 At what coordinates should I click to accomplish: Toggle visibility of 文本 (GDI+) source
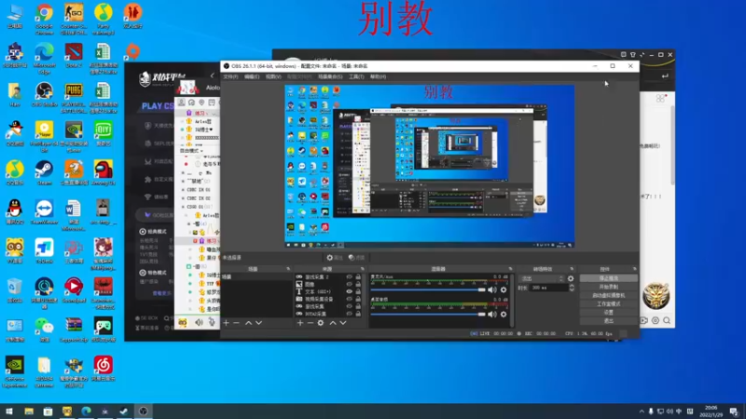pyautogui.click(x=349, y=291)
